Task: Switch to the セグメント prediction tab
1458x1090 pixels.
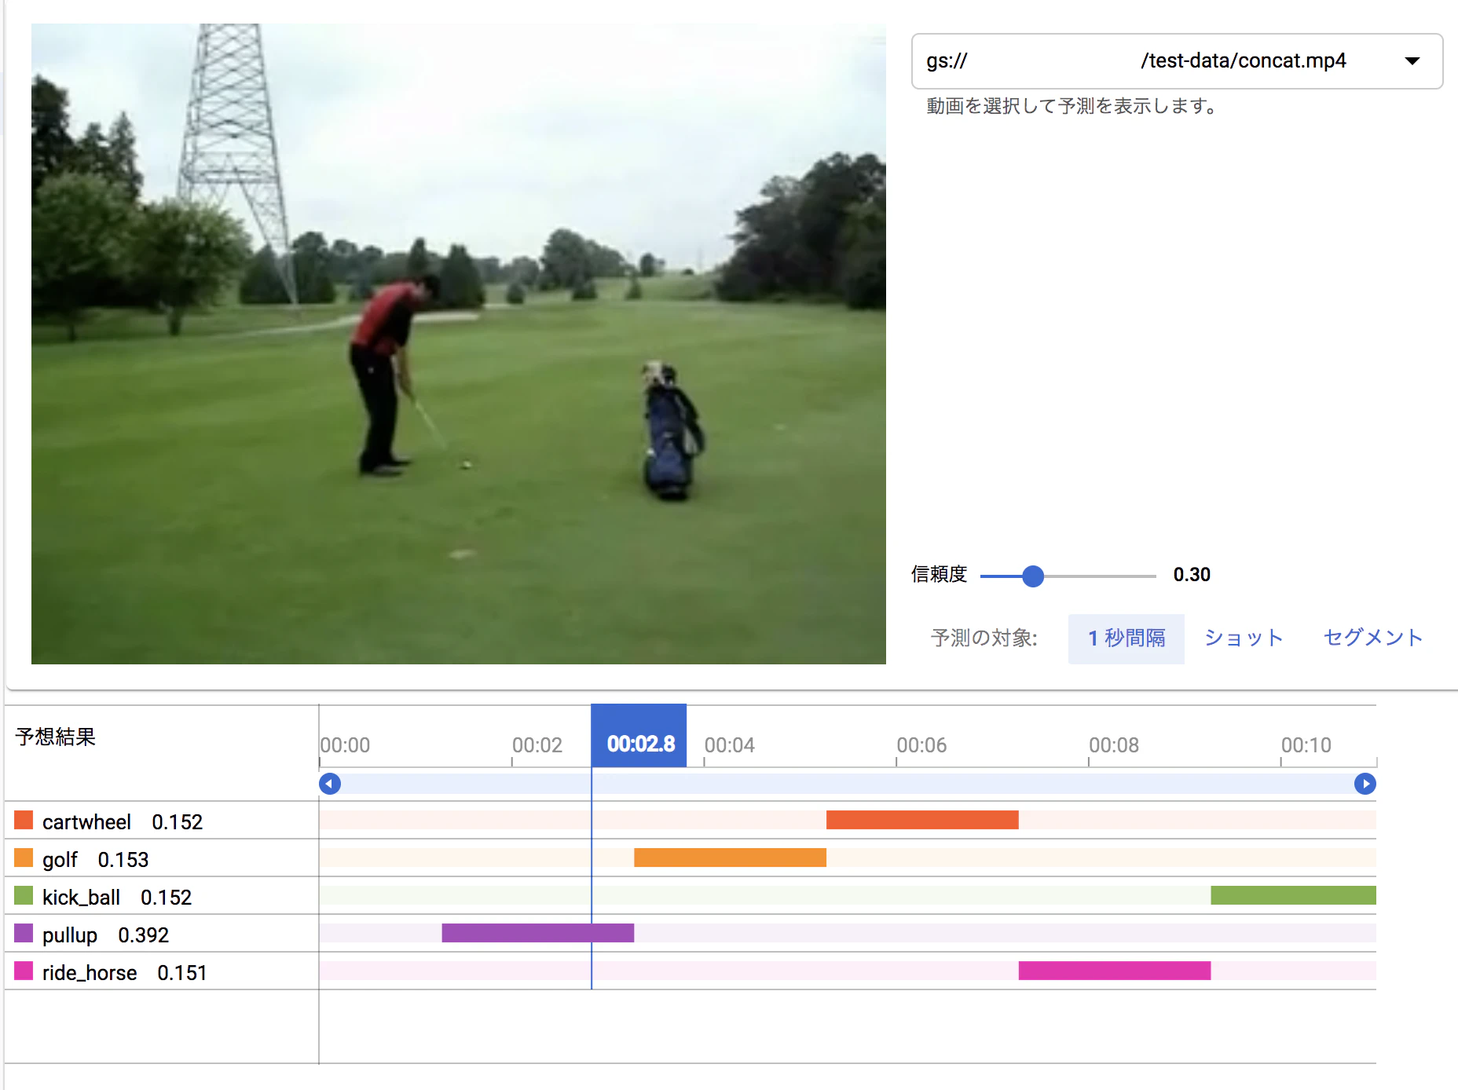Action: point(1372,638)
